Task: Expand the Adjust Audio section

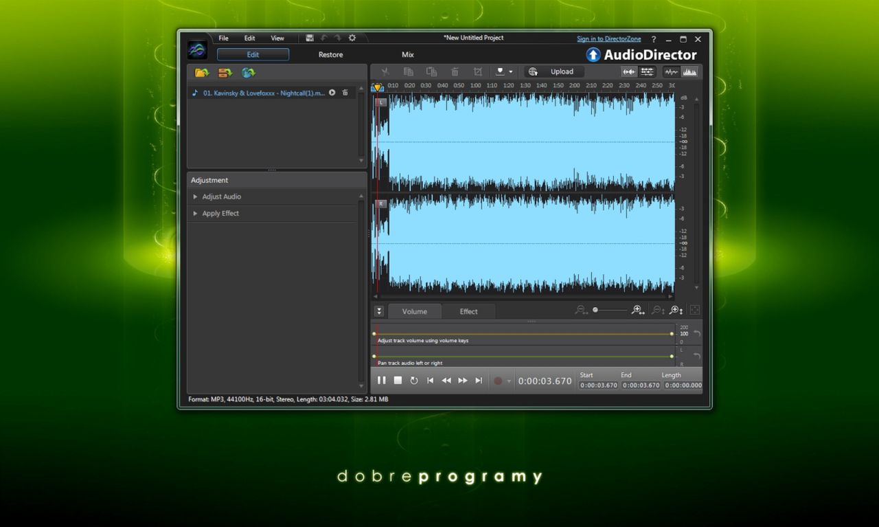Action: click(x=195, y=197)
